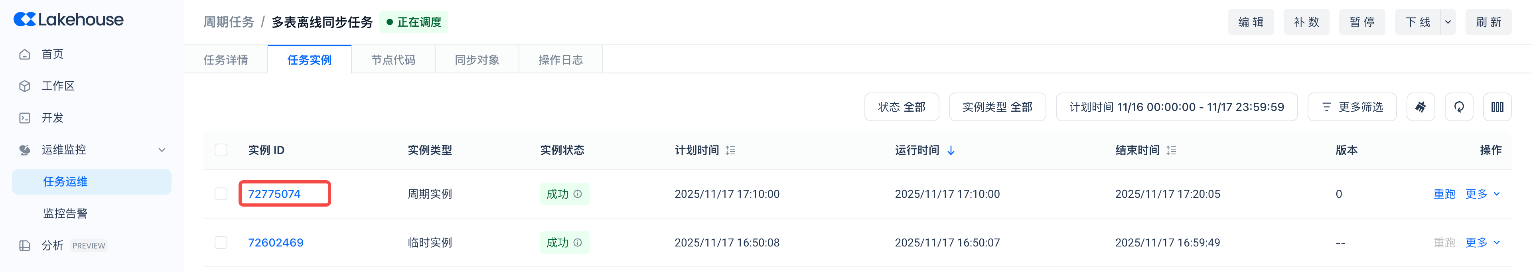Check the box for instance 72775074
Screen dimensions: 1531x272
point(221,194)
